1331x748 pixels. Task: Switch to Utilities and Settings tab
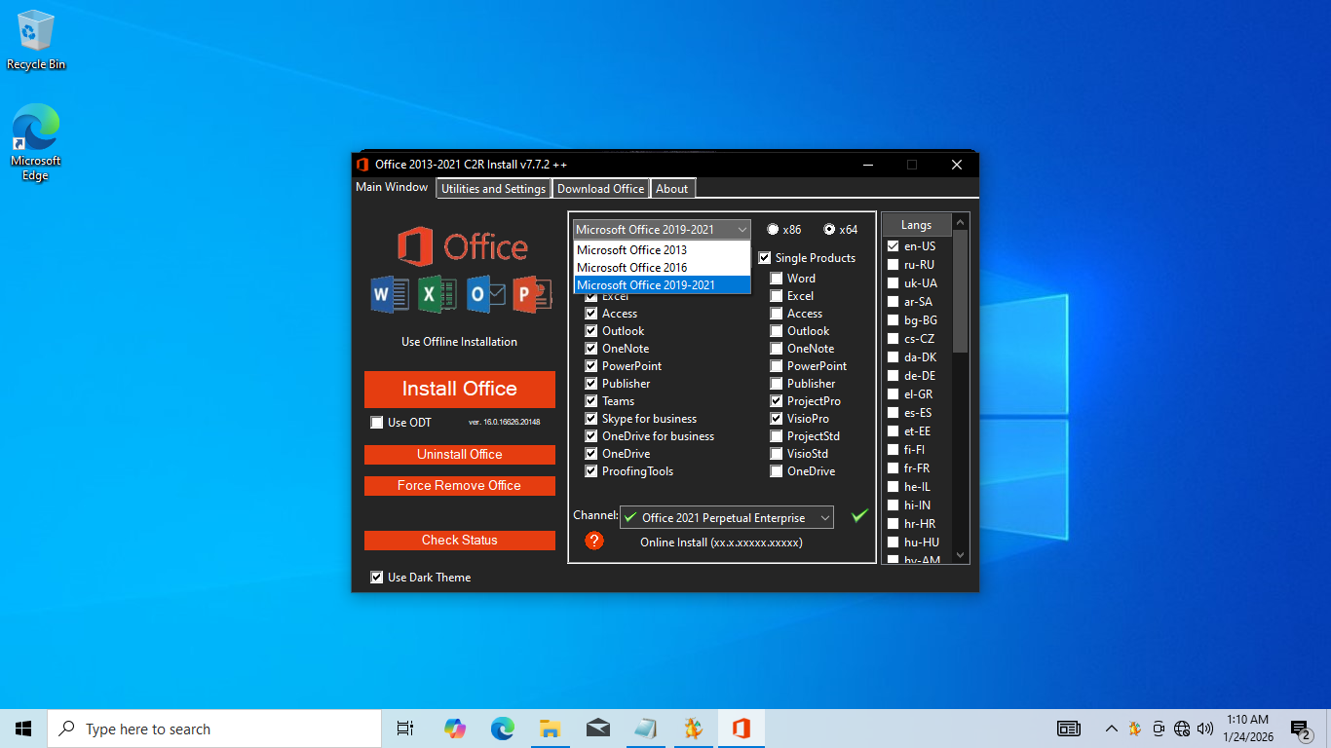(493, 189)
